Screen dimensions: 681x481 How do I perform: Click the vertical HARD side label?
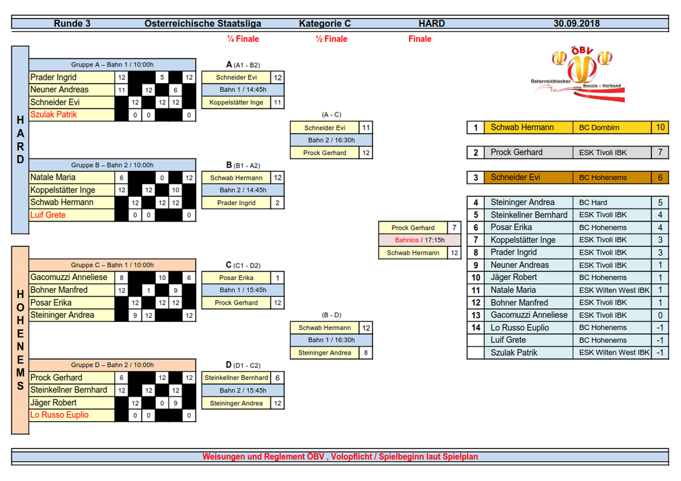(x=20, y=140)
